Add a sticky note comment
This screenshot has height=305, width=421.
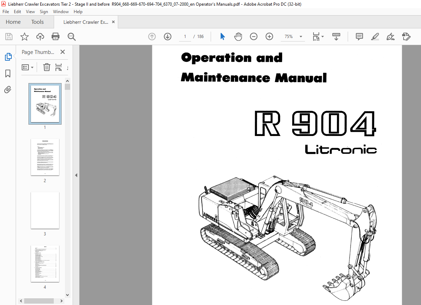[x=359, y=37]
